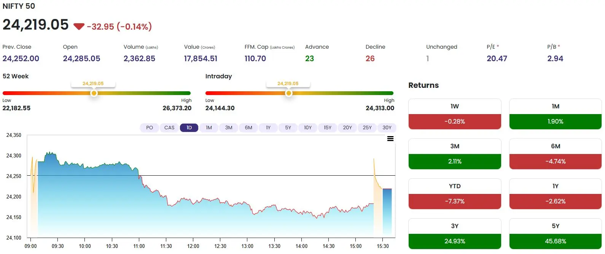Select the CAS chart range tab
This screenshot has width=605, height=254.
pyautogui.click(x=169, y=127)
